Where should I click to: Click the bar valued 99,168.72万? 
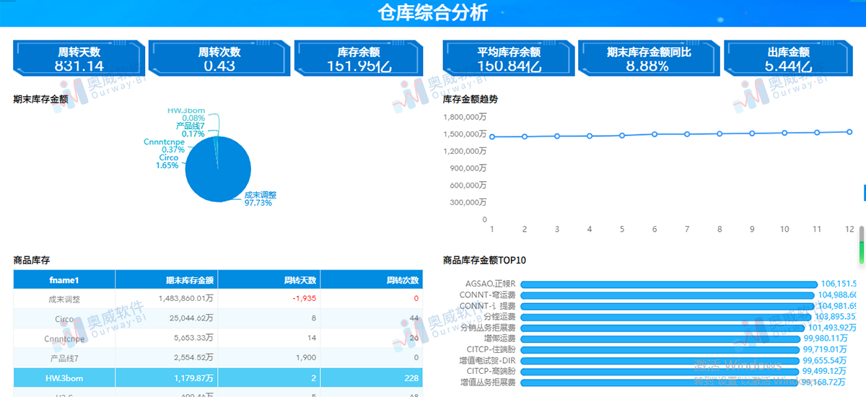point(660,383)
